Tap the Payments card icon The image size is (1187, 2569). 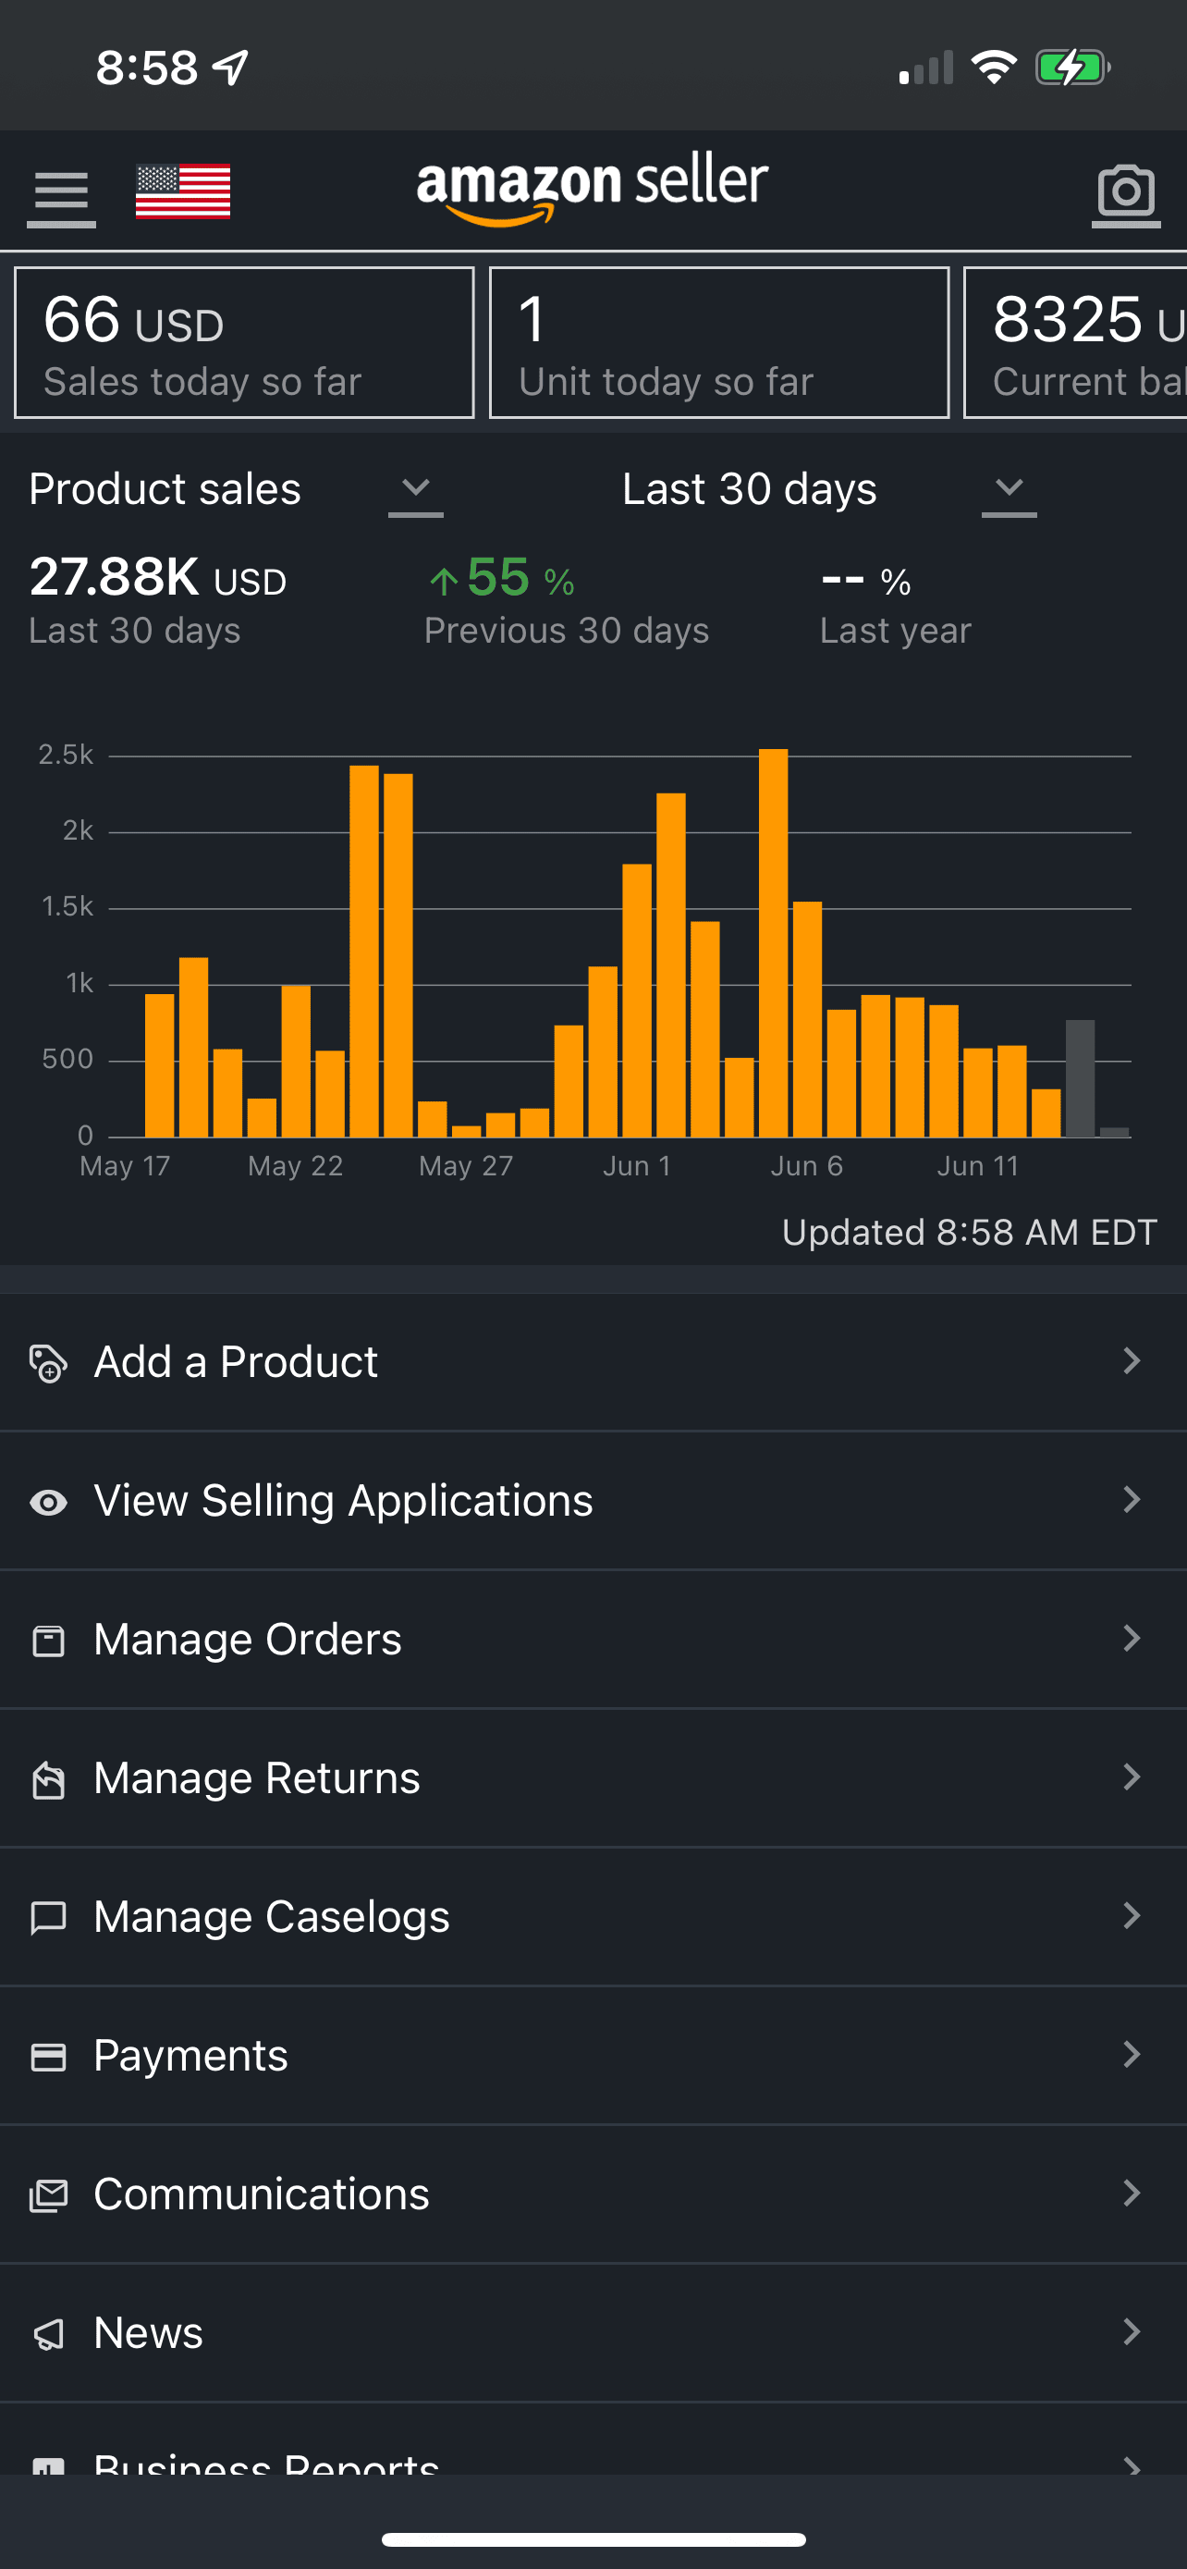(x=48, y=2057)
